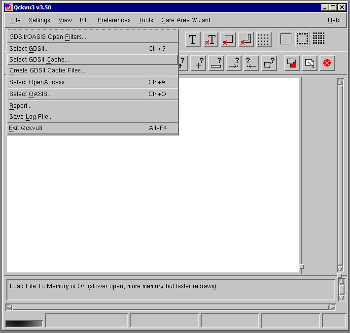Open the Care Area Wizard menu
This screenshot has width=350, height=333.
click(186, 20)
